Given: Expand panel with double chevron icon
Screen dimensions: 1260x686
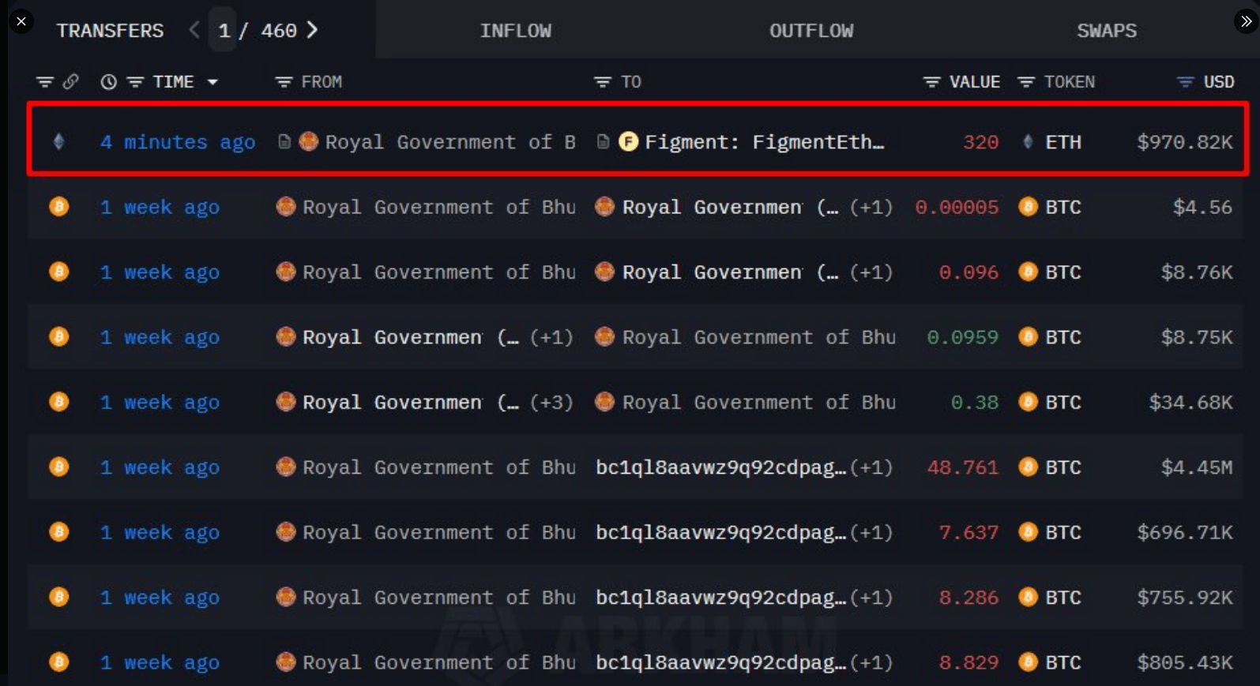Looking at the screenshot, I should [x=1246, y=21].
